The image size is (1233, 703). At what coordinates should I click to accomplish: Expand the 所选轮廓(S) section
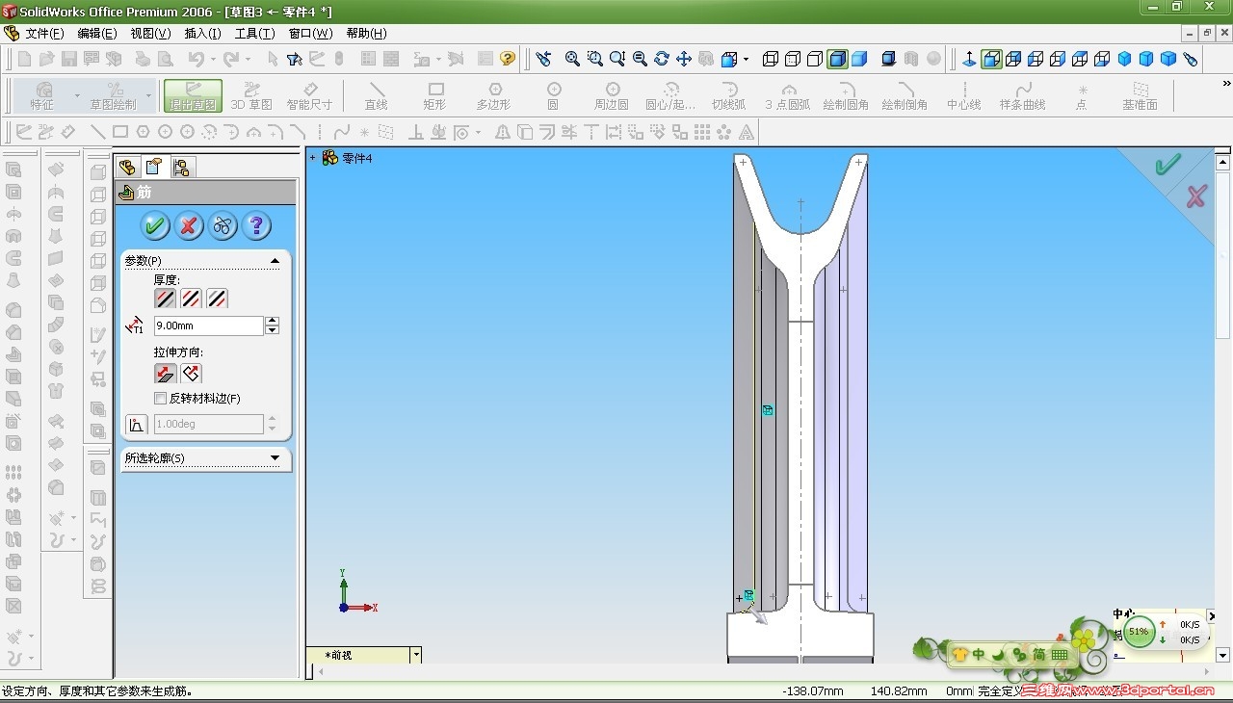point(275,458)
